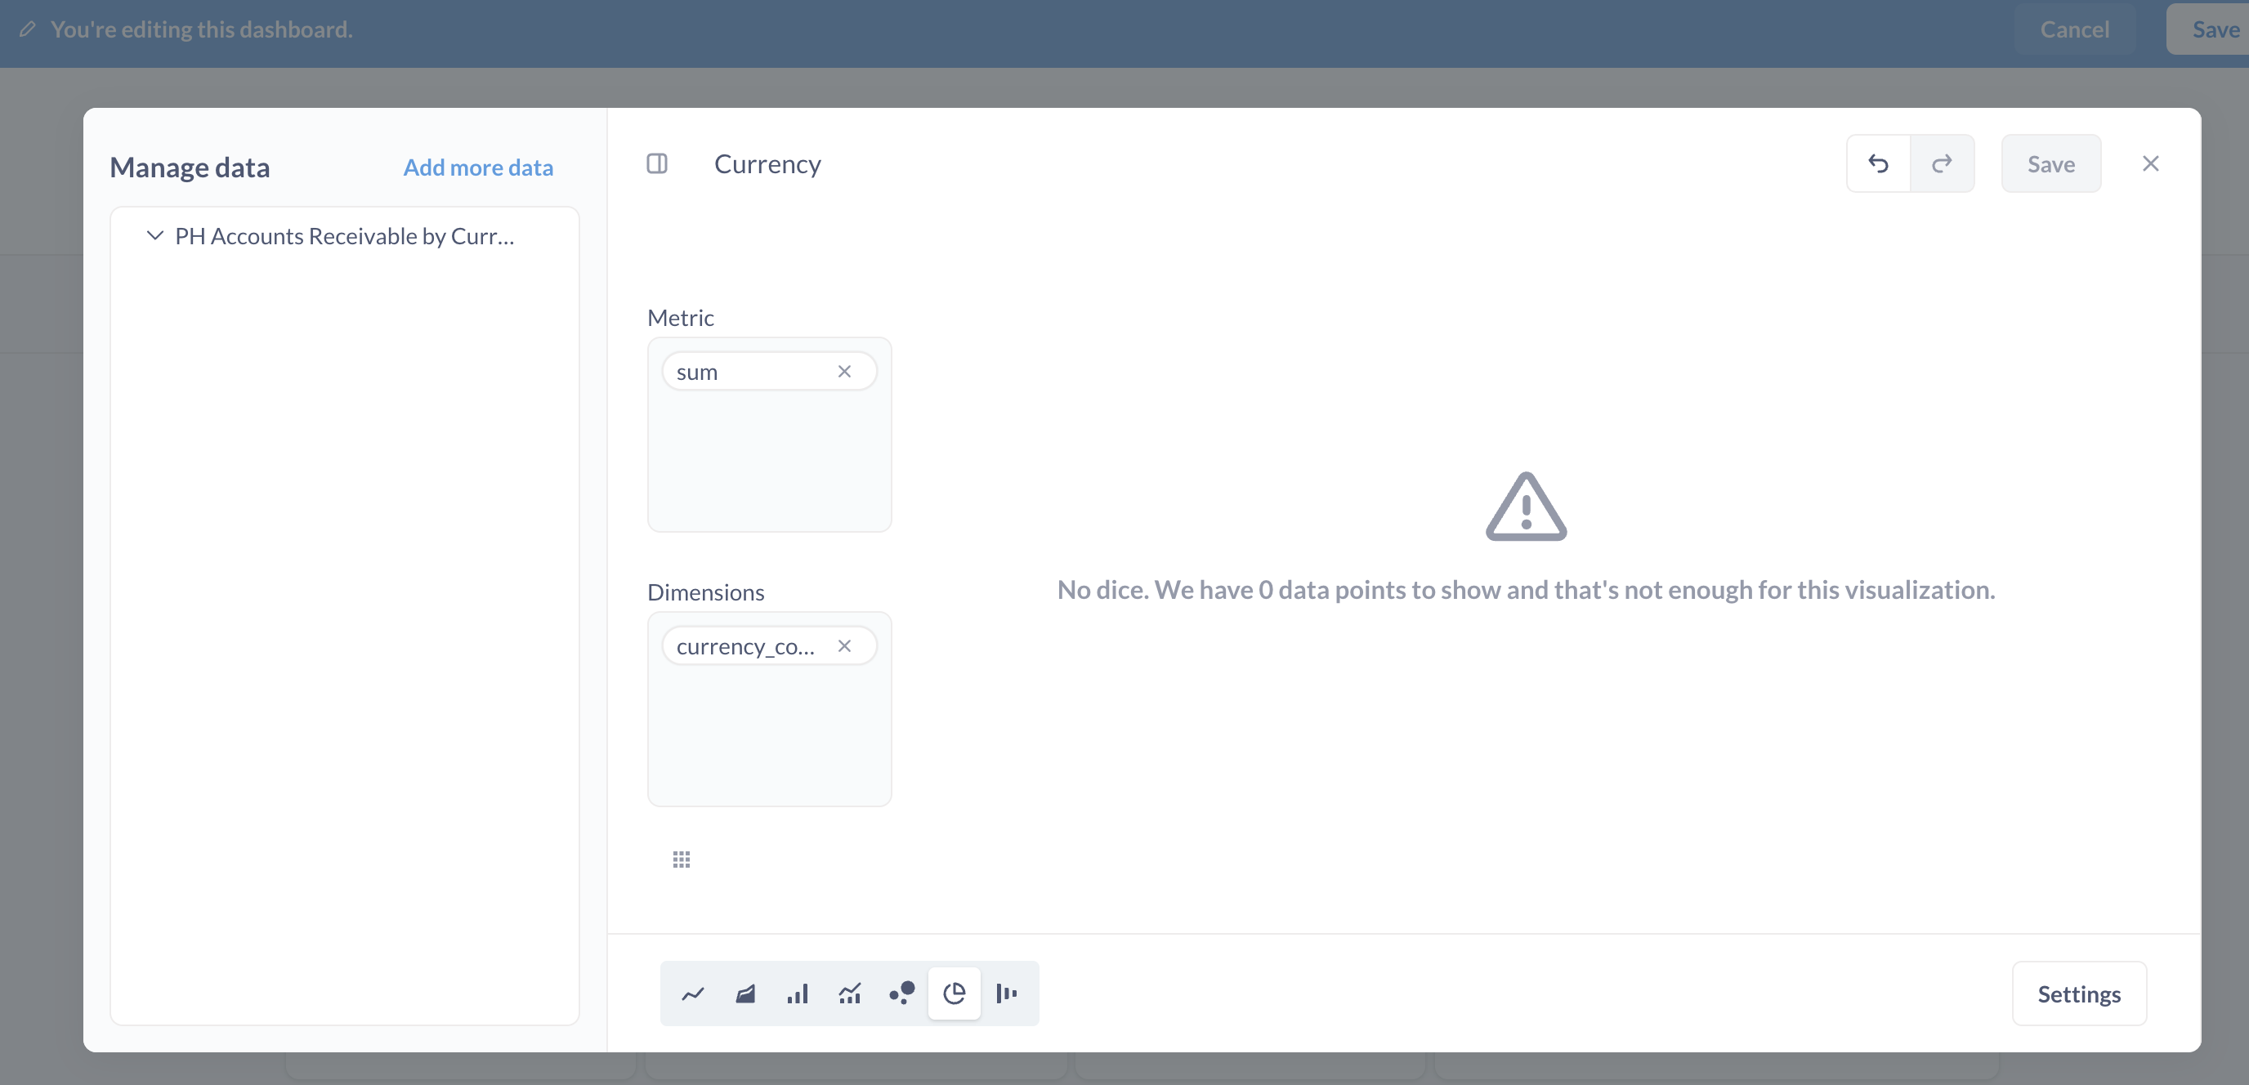
Task: Select the scatter plot visualization
Action: (x=902, y=993)
